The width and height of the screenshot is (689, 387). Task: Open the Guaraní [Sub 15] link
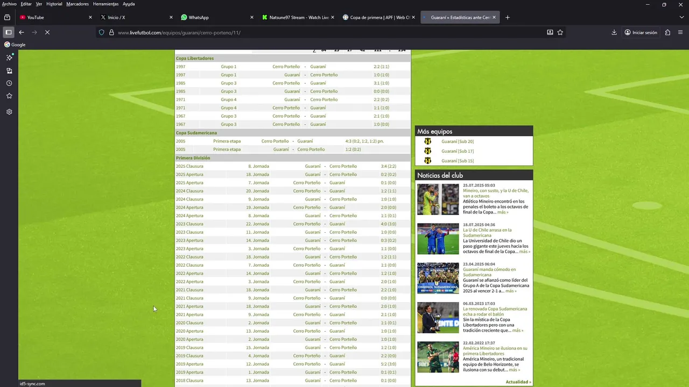[458, 161]
